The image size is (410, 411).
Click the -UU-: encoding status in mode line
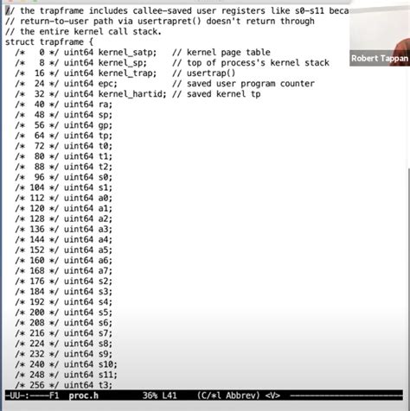click(x=17, y=395)
